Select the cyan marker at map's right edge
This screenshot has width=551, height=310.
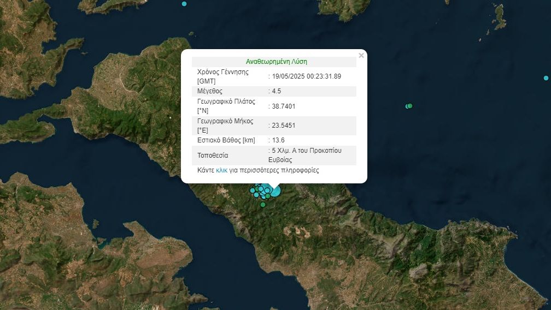[x=546, y=78]
